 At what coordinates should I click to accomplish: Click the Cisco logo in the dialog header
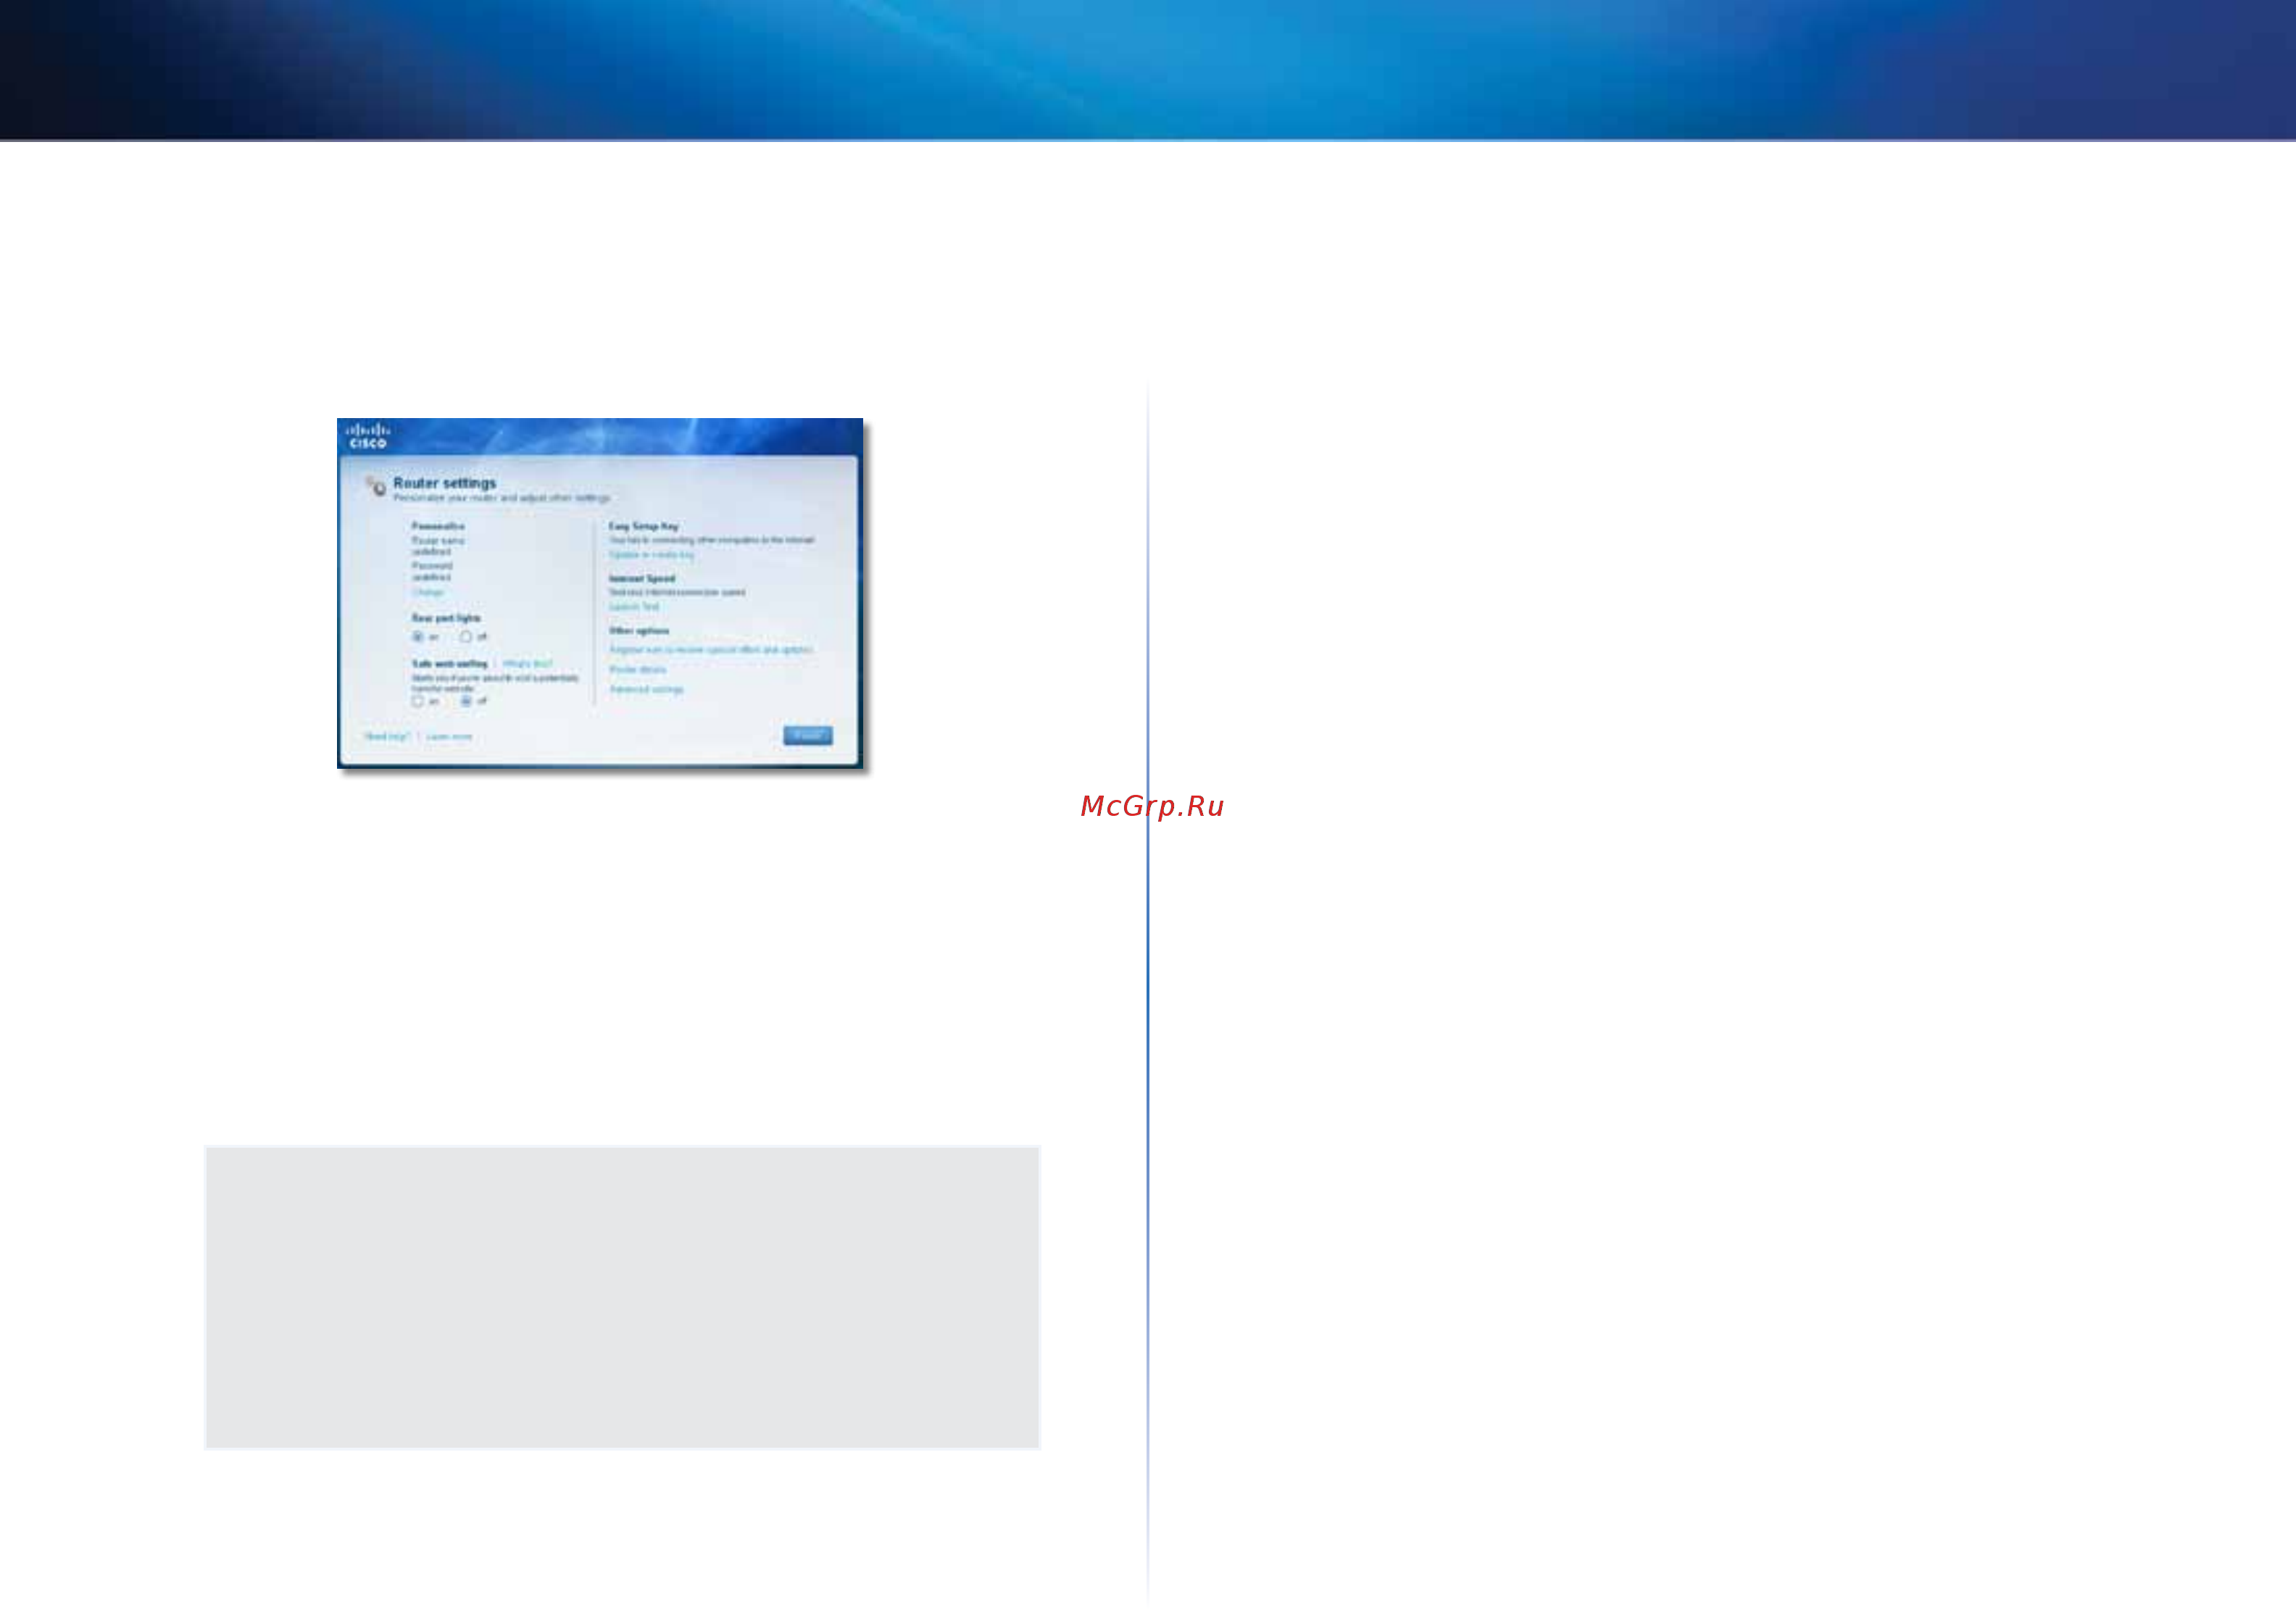tap(368, 436)
